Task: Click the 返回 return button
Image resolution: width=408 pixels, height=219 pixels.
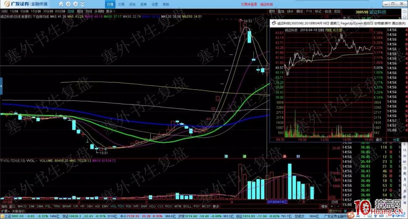Action: pos(337,11)
